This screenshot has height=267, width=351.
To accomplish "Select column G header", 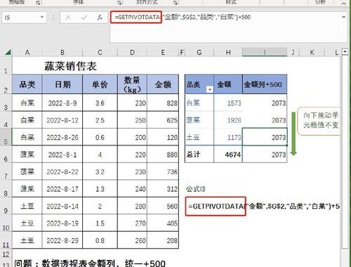I will (199, 52).
